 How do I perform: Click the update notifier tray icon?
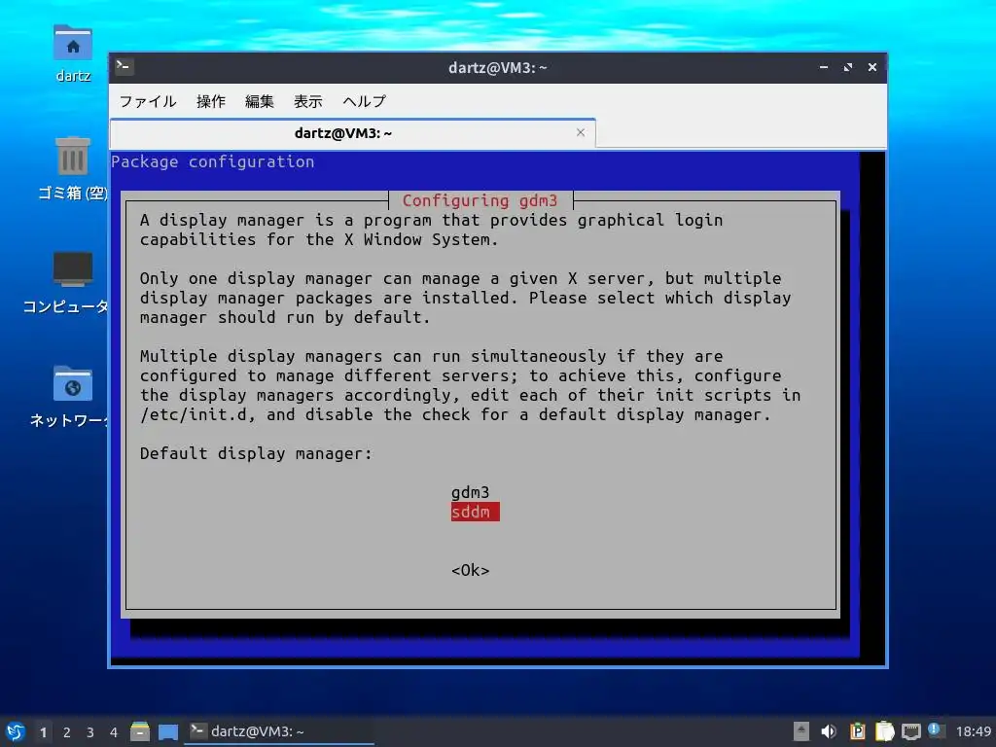(936, 730)
